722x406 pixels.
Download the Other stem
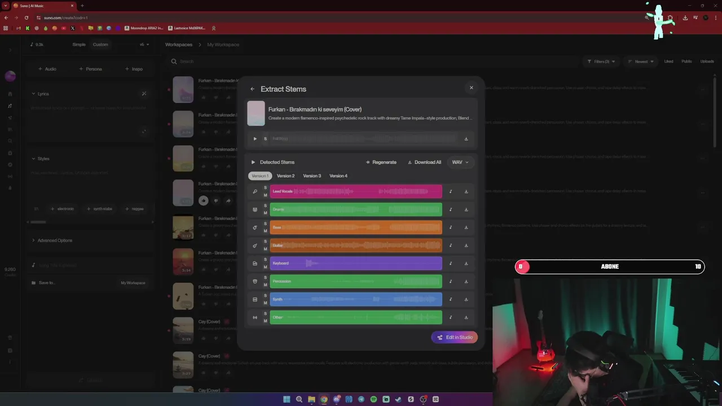pos(466,317)
